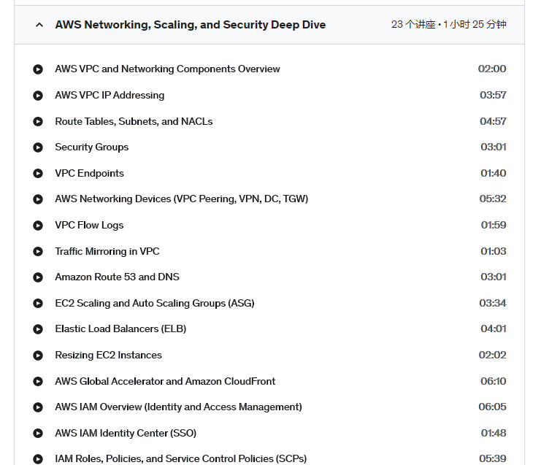Open the VPC Flow Logs lecture
533x465 pixels.
click(x=89, y=225)
